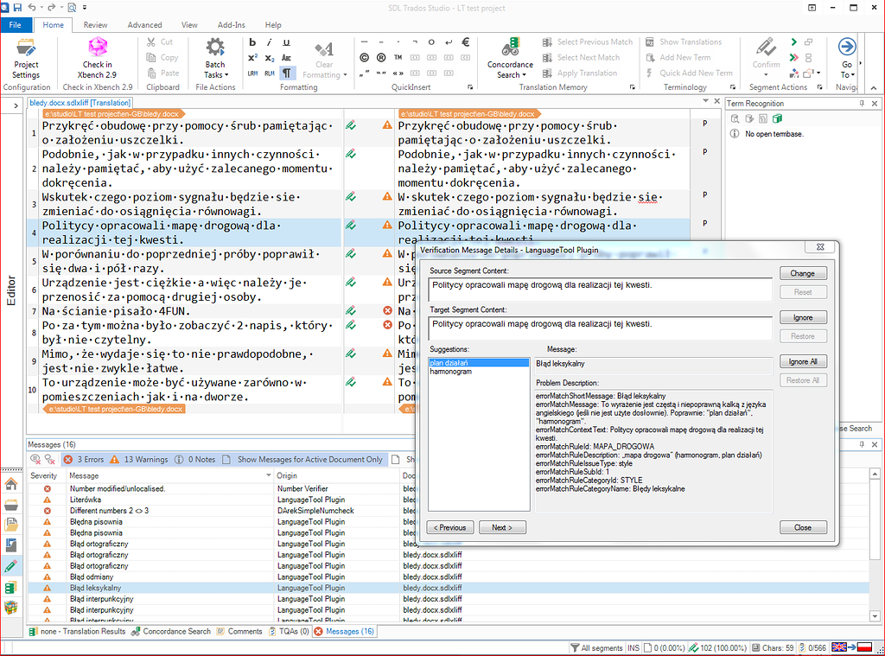Insert registered trademark symbol
This screenshot has width=885, height=656.
coord(381,58)
